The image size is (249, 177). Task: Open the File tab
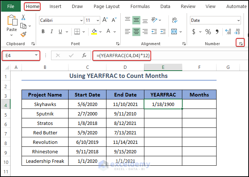(11, 6)
